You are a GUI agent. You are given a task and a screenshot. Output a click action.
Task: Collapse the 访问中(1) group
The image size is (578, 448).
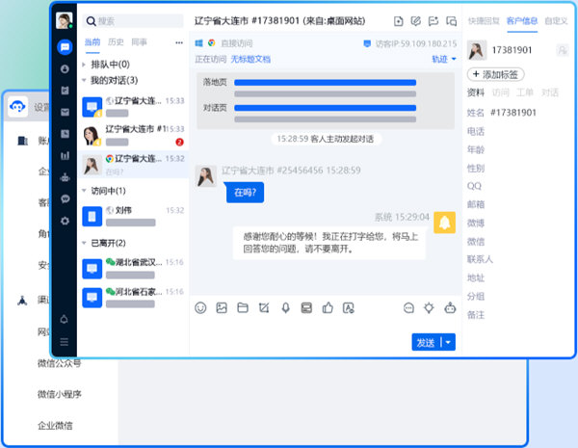[84, 191]
